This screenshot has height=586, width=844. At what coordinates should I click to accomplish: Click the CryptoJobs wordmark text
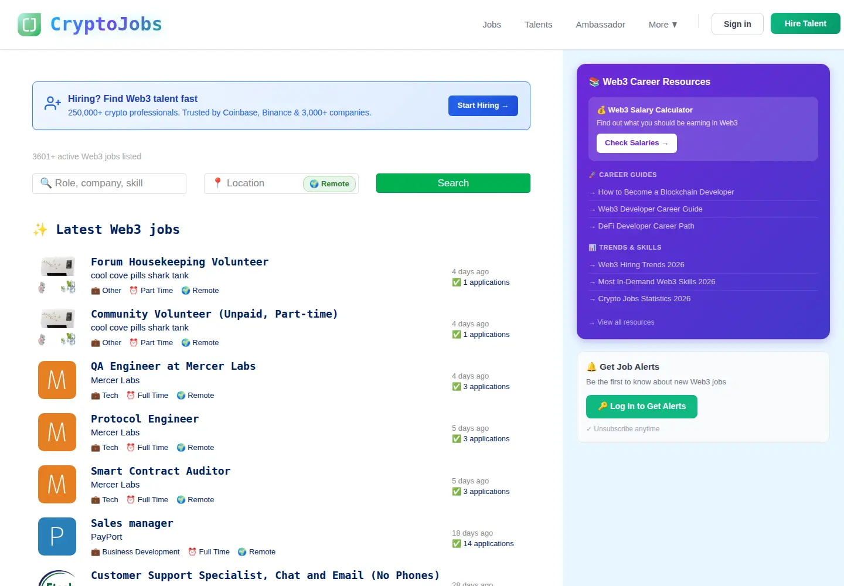[106, 24]
